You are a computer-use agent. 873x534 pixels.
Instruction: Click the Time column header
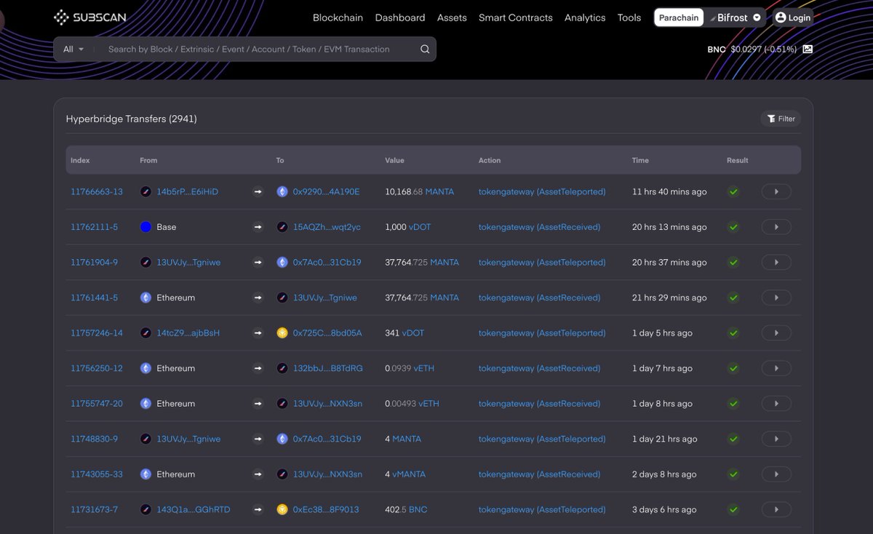point(640,160)
